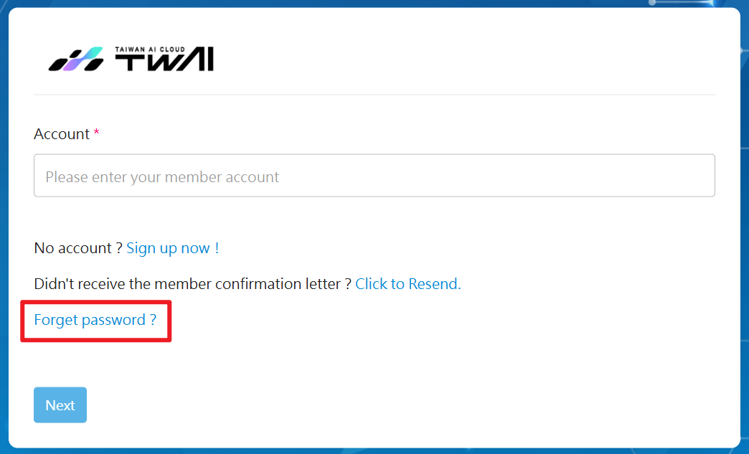The image size is (749, 454).
Task: Click the exclamation mark in the Sign up link
Action: tap(217, 248)
